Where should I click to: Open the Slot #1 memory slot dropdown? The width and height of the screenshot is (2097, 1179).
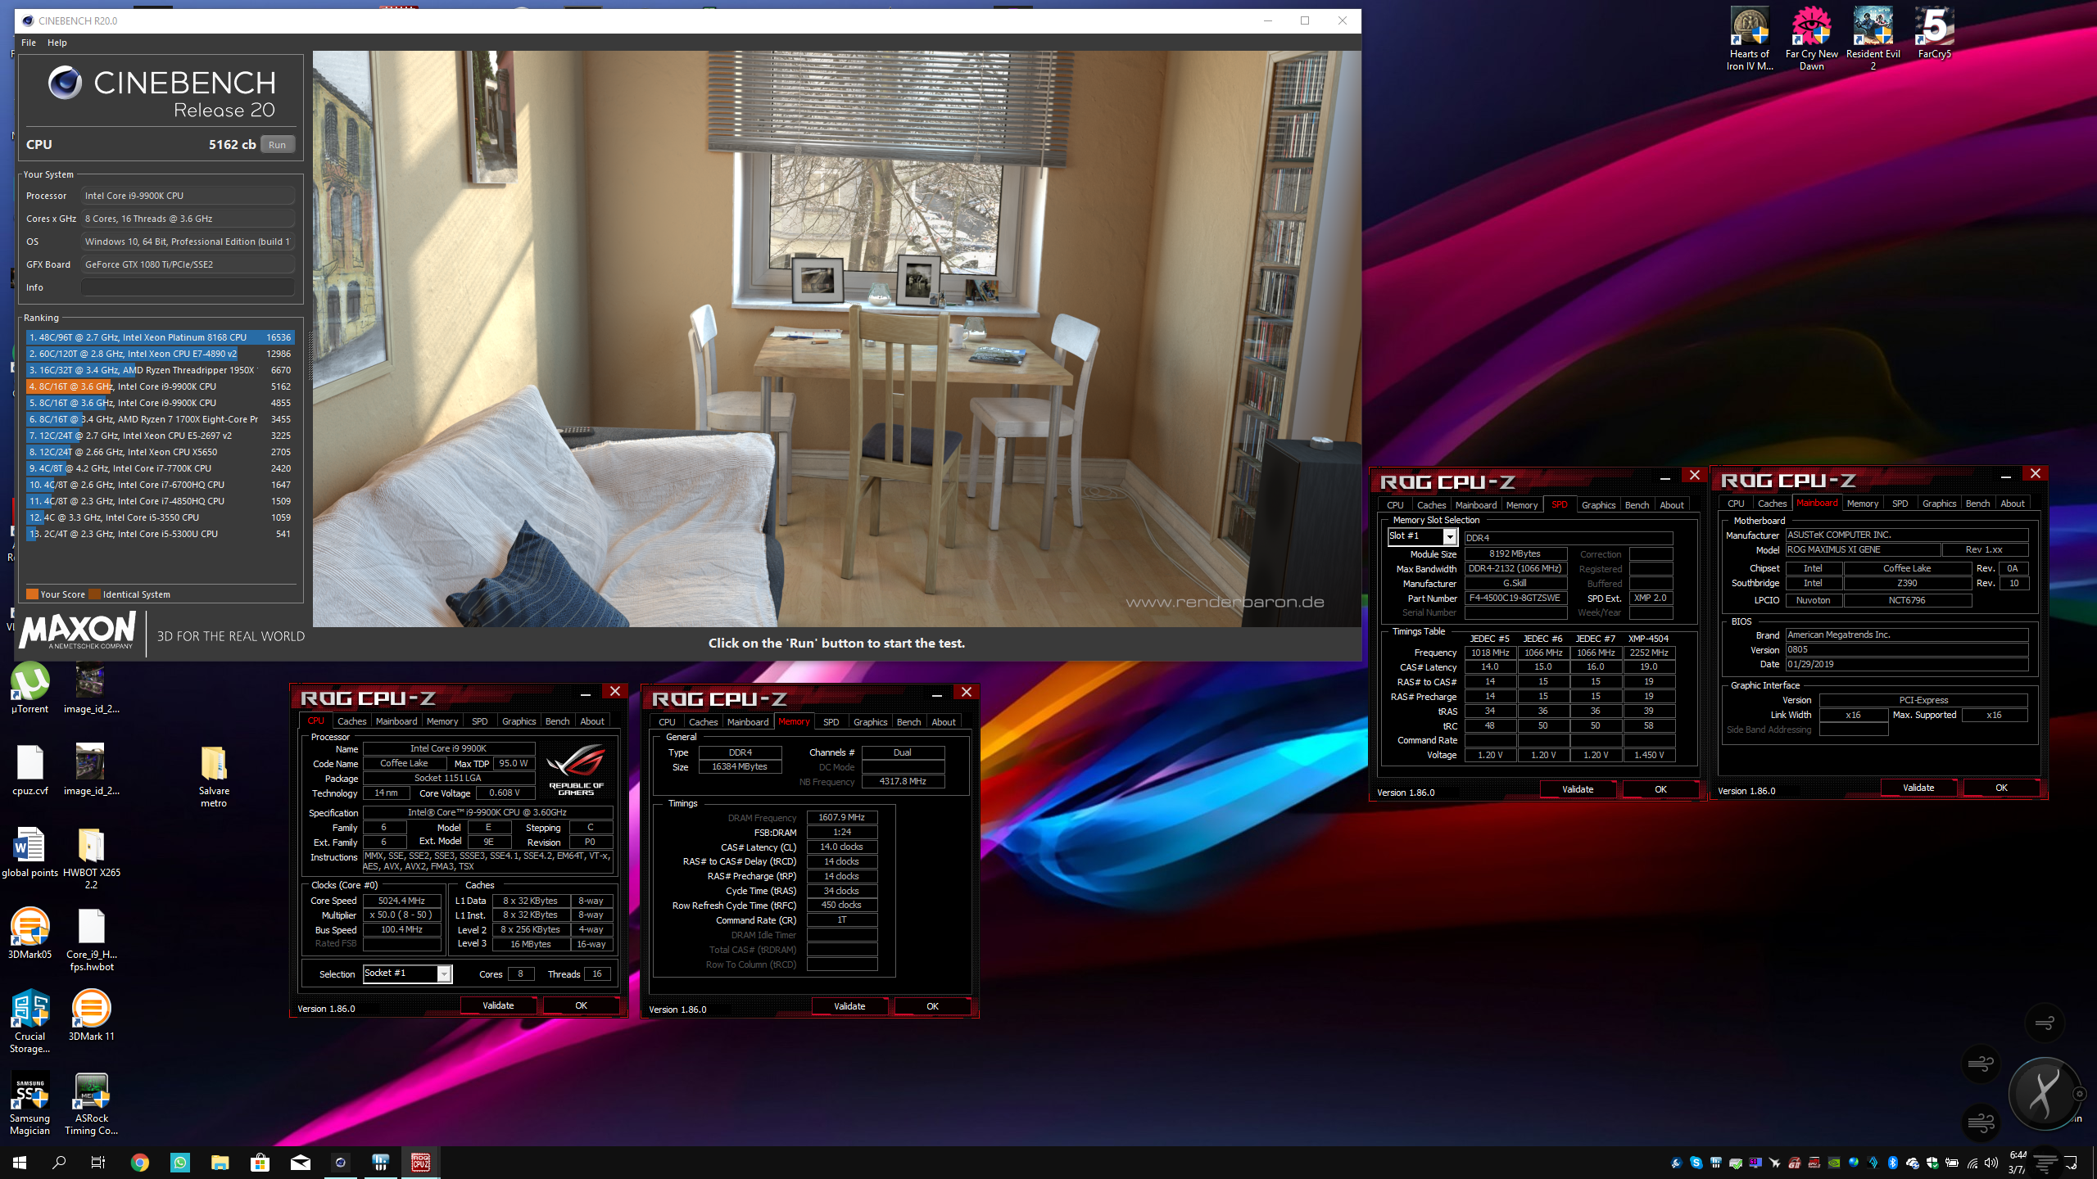(1449, 537)
